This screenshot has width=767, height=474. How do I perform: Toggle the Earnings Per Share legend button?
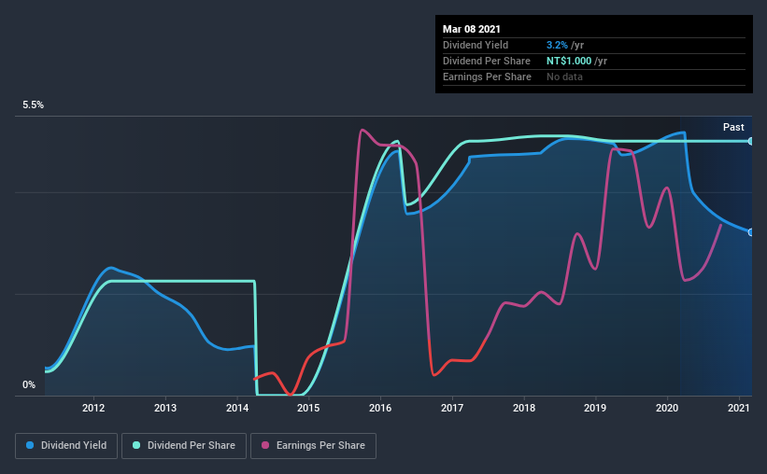[x=313, y=446]
